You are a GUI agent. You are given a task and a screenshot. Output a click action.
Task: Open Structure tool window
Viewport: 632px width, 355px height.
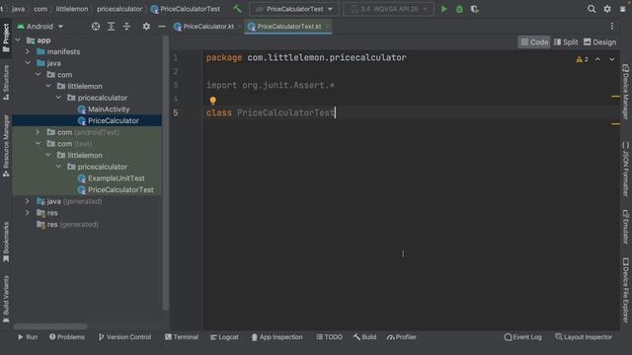(x=6, y=83)
